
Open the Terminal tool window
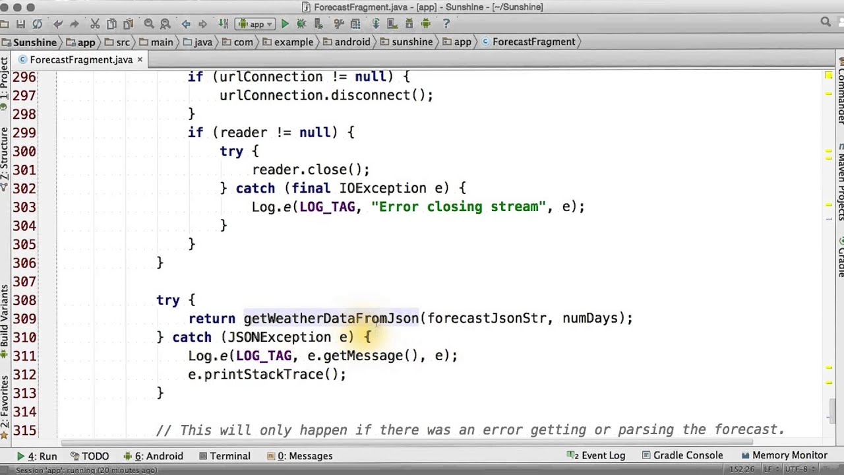pyautogui.click(x=224, y=456)
